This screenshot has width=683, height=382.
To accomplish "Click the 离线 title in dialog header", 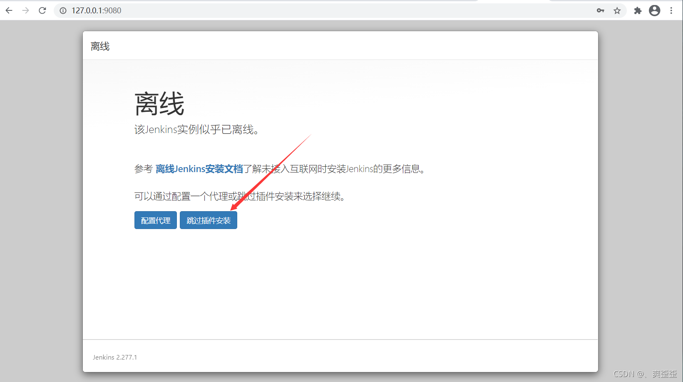I will pyautogui.click(x=100, y=46).
